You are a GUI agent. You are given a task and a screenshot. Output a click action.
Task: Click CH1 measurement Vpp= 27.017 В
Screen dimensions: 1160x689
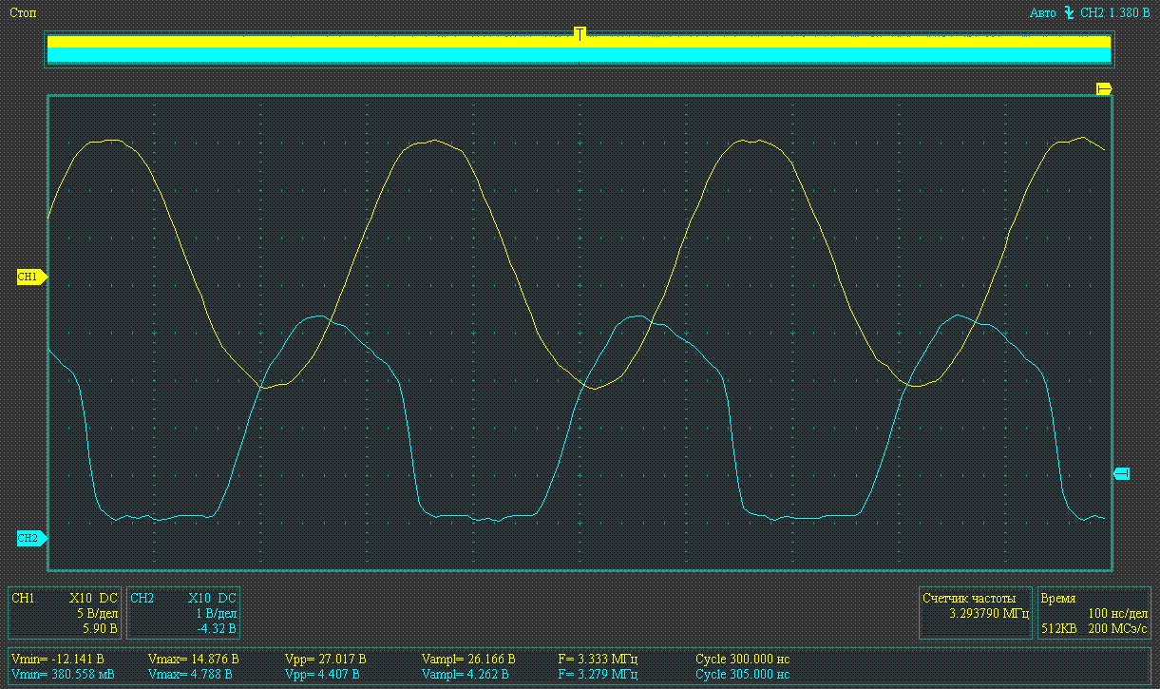tap(326, 659)
